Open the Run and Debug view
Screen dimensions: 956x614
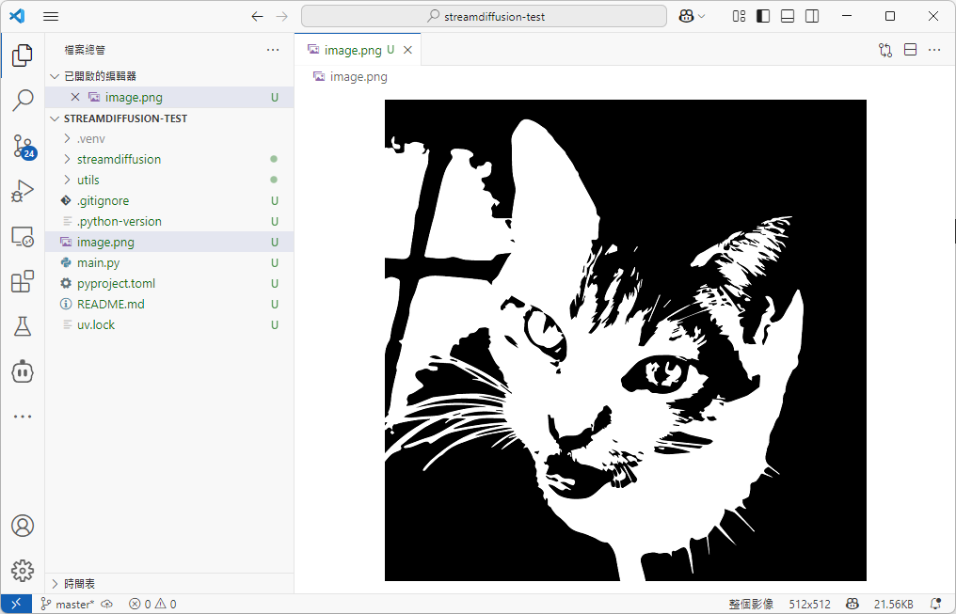[x=23, y=191]
